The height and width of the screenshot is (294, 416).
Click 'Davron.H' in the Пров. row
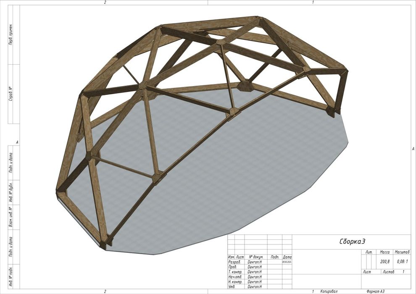(x=254, y=267)
